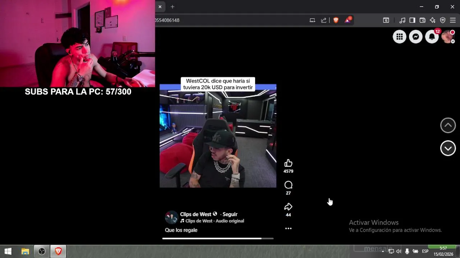The width and height of the screenshot is (460, 258).
Task: Open the three-dot more options for the reel
Action: (288, 228)
